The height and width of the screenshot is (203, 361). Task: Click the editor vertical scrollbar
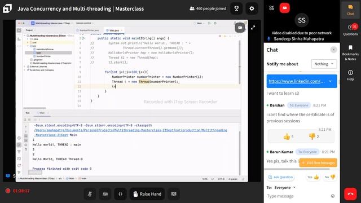coord(240,63)
